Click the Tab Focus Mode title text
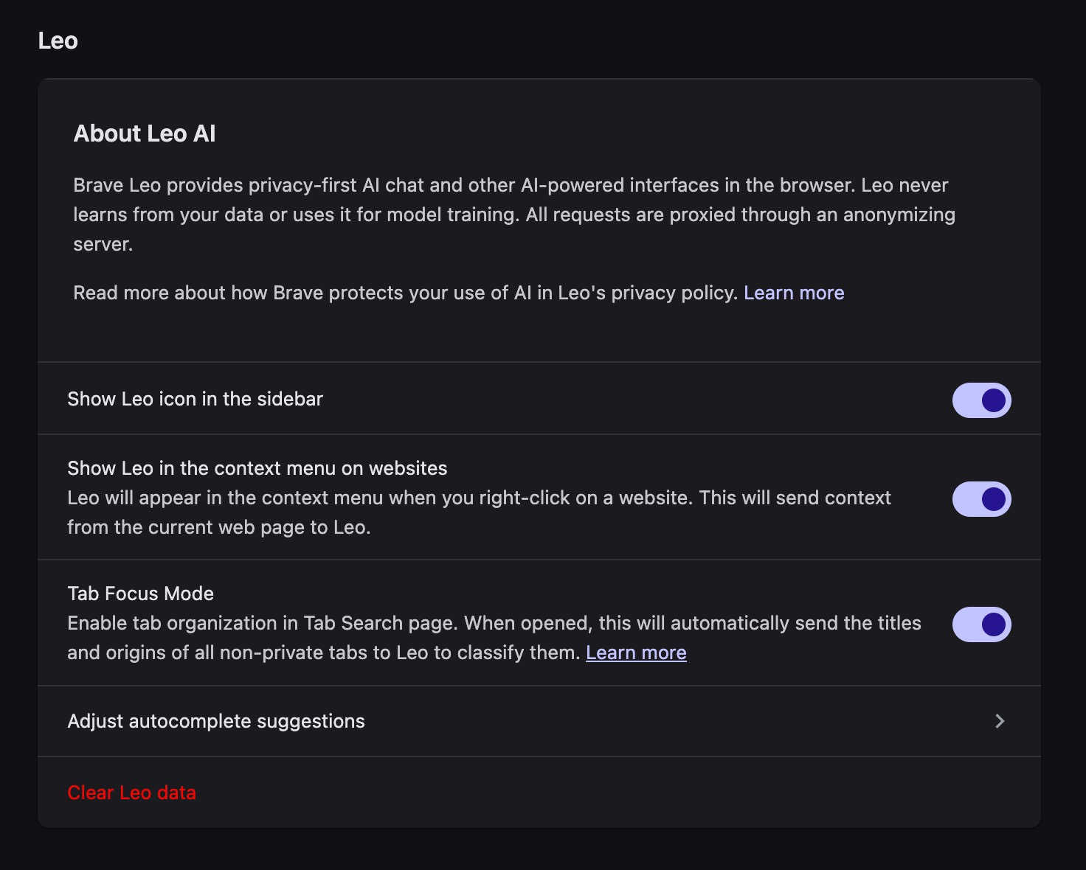Screen dimensions: 1086x870 click(140, 594)
